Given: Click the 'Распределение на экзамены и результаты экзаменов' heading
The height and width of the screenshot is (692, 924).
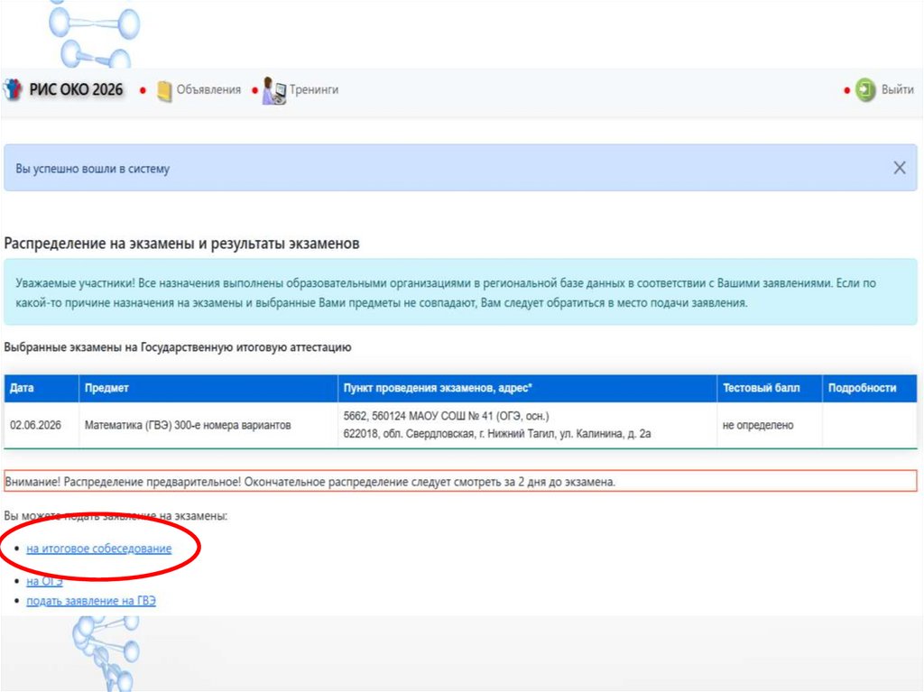Looking at the screenshot, I should tap(181, 244).
